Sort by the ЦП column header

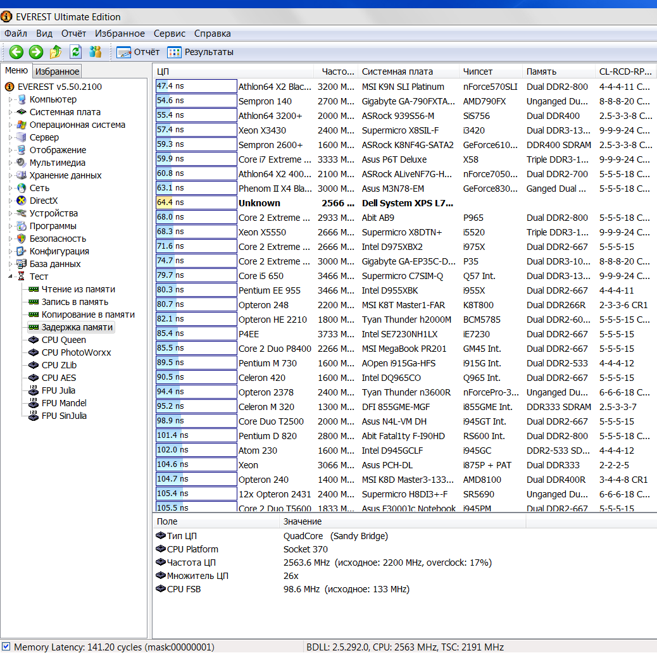233,72
